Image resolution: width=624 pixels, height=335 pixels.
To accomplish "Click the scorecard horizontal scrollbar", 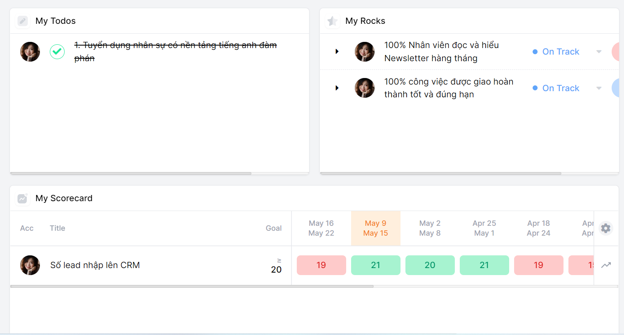I will pos(192,286).
